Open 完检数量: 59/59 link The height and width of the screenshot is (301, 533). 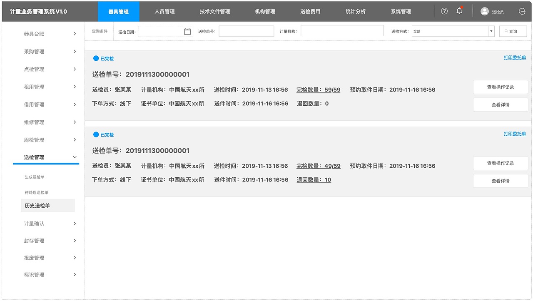[318, 90]
